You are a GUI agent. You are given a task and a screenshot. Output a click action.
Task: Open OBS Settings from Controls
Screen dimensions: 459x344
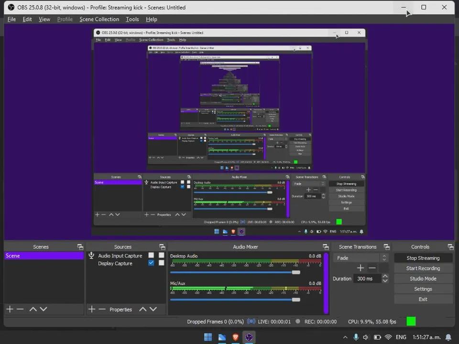(423, 289)
